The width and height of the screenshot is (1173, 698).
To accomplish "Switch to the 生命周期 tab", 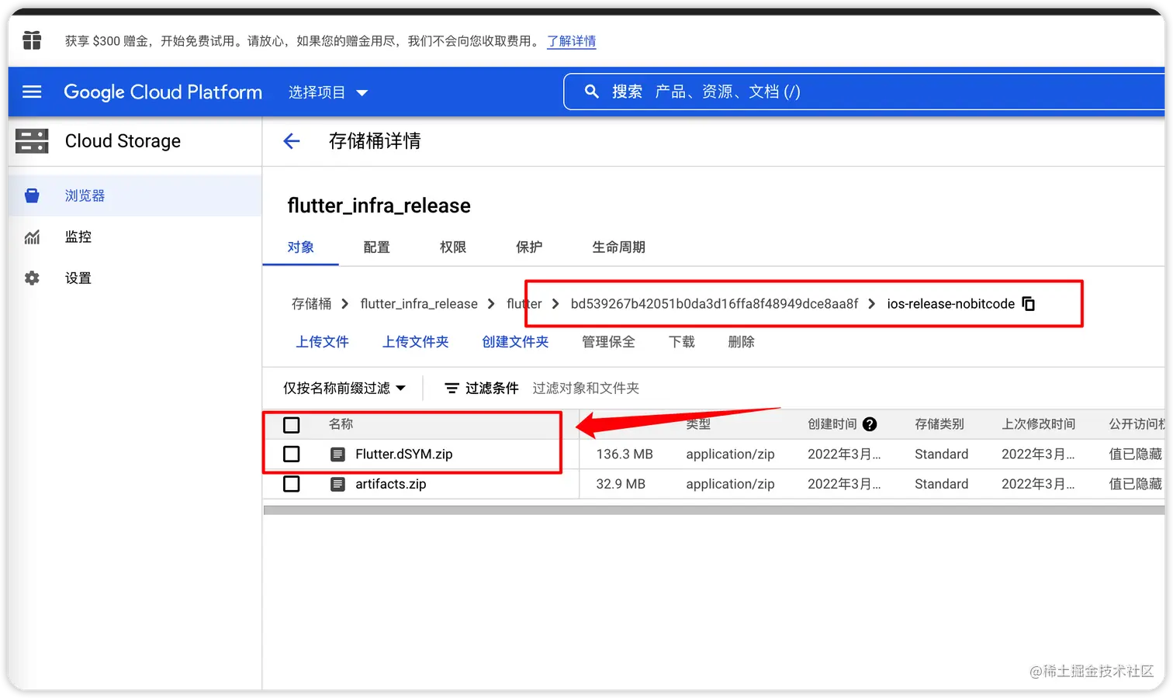I will pos(618,247).
